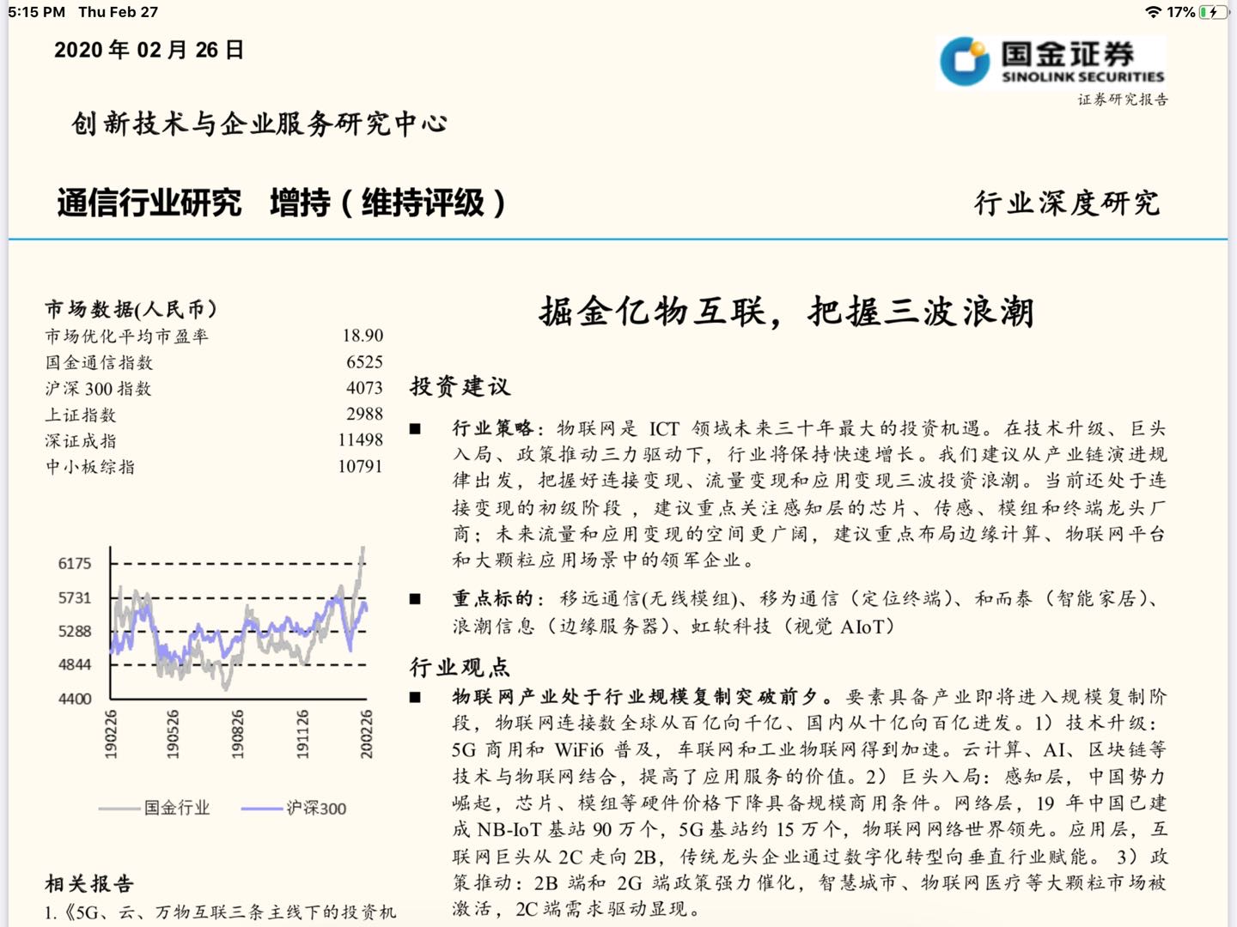
Task: Select the value 6525
Action: pyautogui.click(x=364, y=362)
